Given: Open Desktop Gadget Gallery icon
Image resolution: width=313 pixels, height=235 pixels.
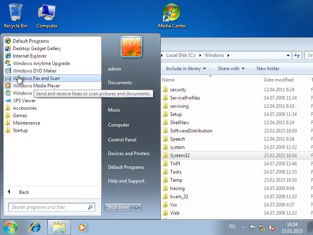Looking at the screenshot, I should tap(8, 48).
